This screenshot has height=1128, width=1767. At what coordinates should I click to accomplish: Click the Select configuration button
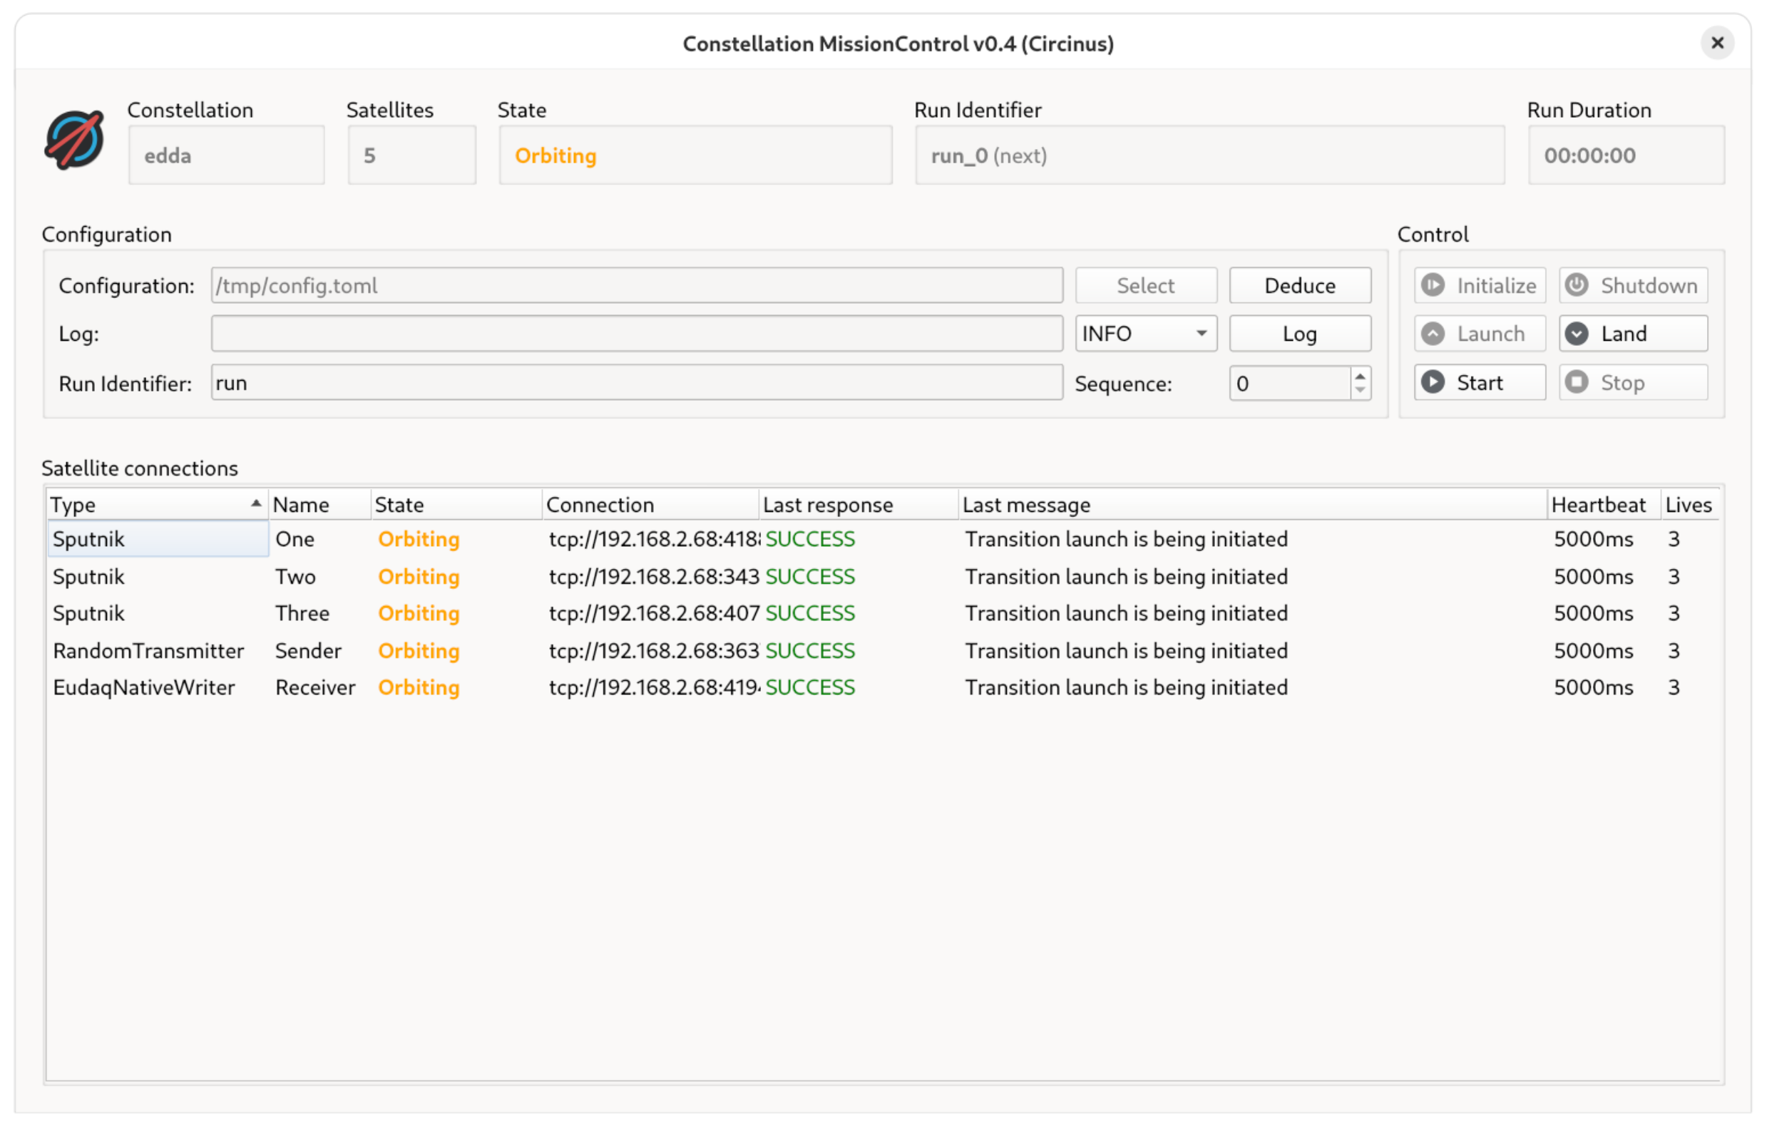coord(1144,284)
